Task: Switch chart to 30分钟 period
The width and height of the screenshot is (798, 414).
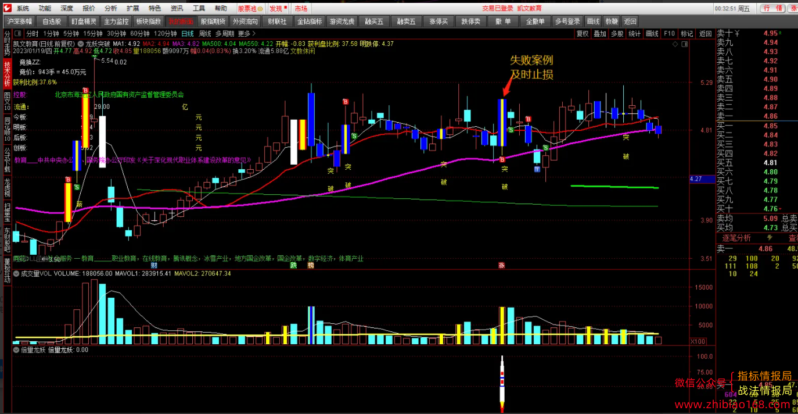Action: [116, 34]
